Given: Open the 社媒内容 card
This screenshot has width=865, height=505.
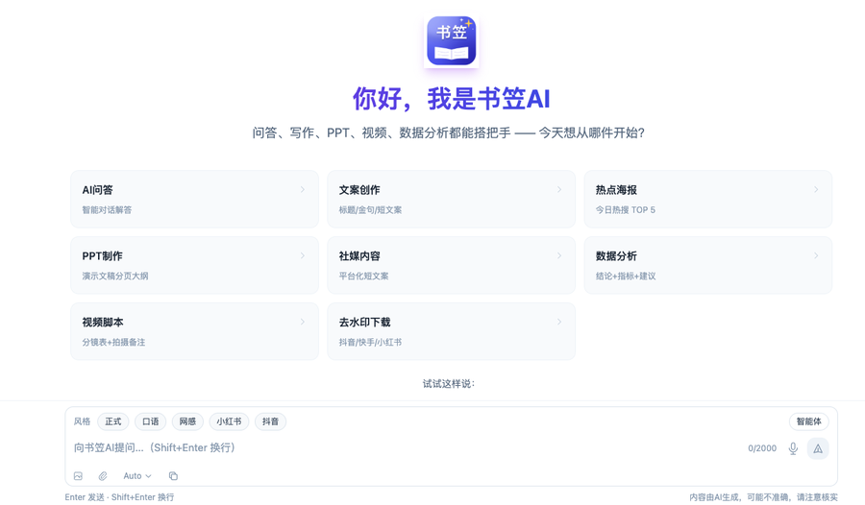Looking at the screenshot, I should point(452,265).
